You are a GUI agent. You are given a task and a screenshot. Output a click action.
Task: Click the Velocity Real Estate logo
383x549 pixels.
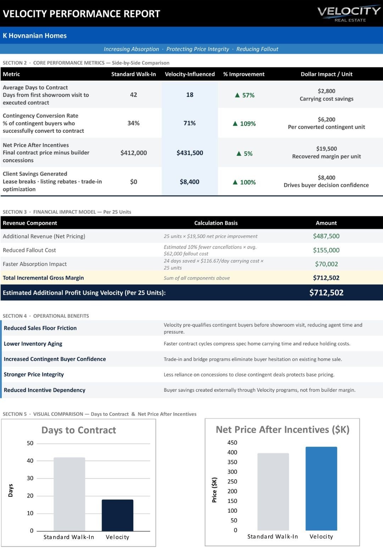pos(349,14)
